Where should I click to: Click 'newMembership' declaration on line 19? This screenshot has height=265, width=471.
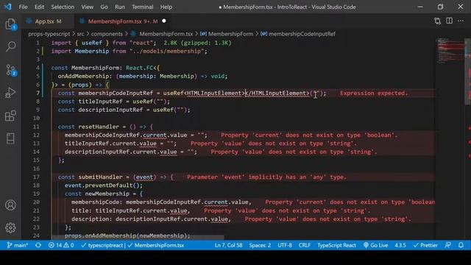tap(107, 194)
